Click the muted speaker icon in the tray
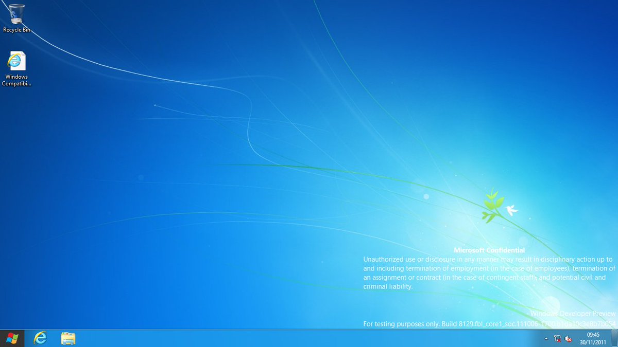Image resolution: width=618 pixels, height=347 pixels. click(568, 338)
